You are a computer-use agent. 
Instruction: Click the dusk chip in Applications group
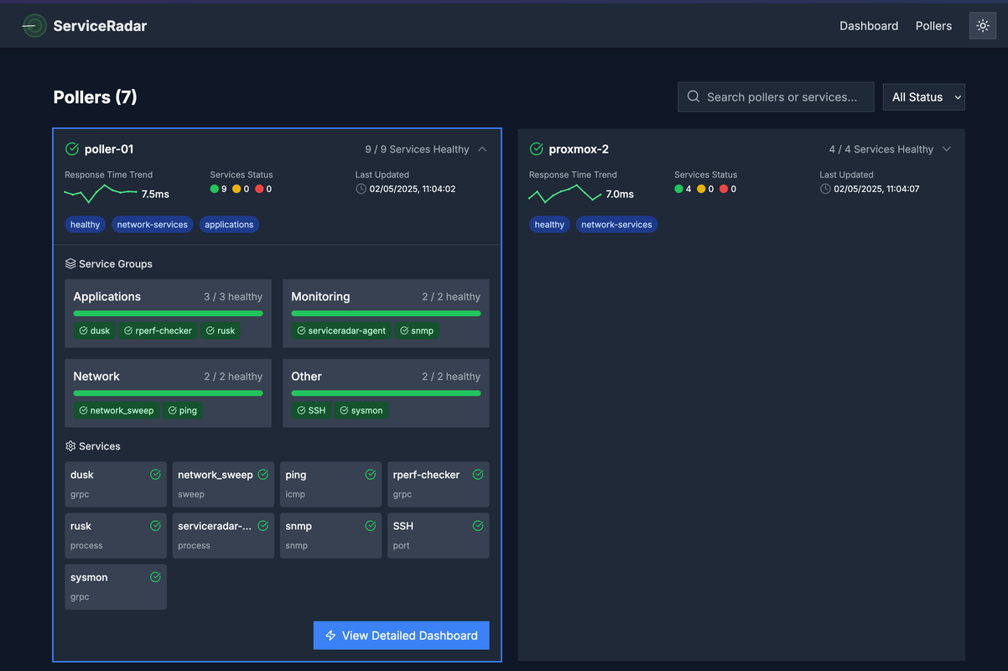pos(95,330)
